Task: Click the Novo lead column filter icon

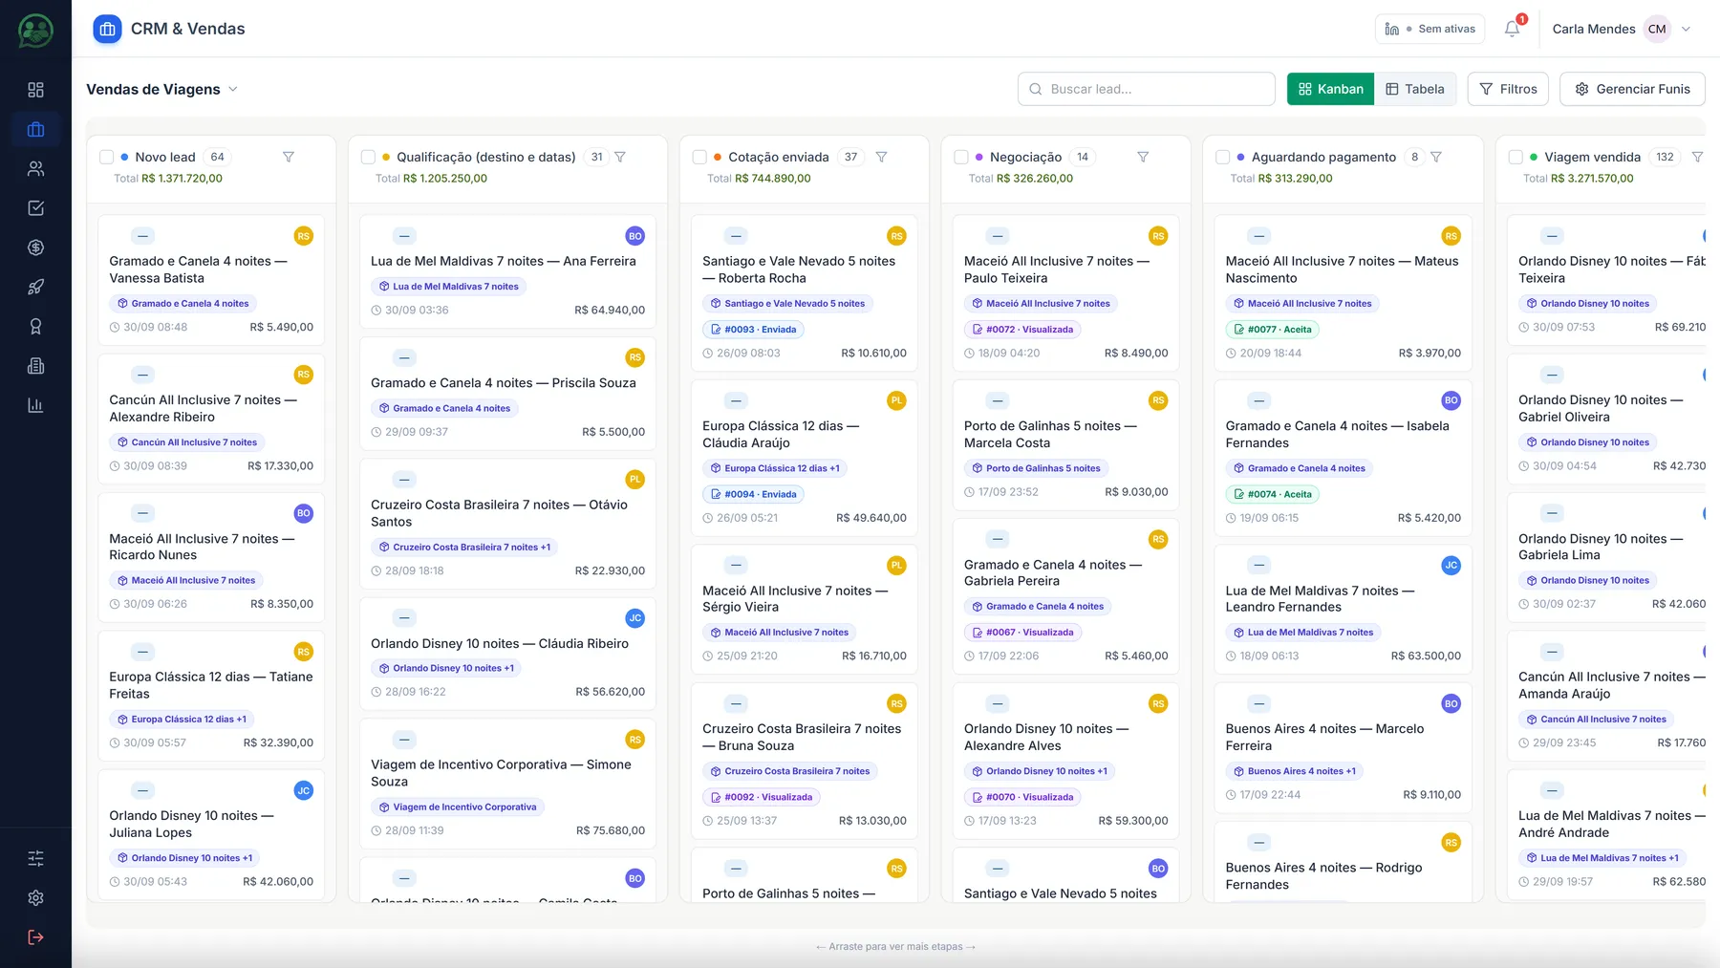Action: [289, 157]
